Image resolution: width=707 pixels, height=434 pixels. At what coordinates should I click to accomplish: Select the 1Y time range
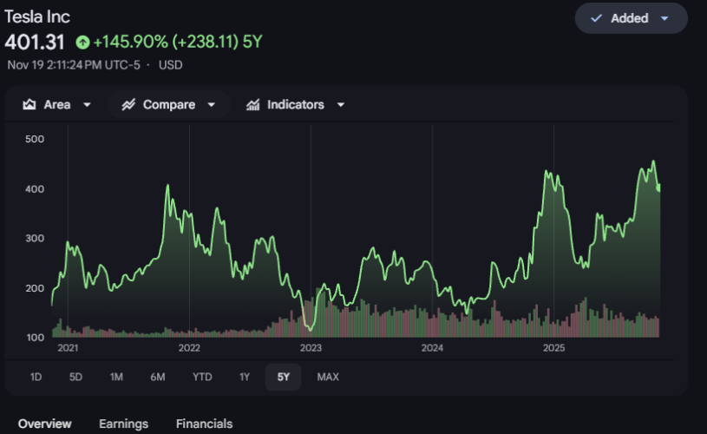point(245,377)
